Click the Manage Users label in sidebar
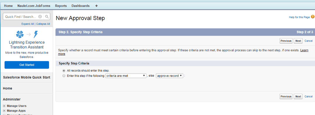Viewport: 315px width, 115px height. pos(16,106)
